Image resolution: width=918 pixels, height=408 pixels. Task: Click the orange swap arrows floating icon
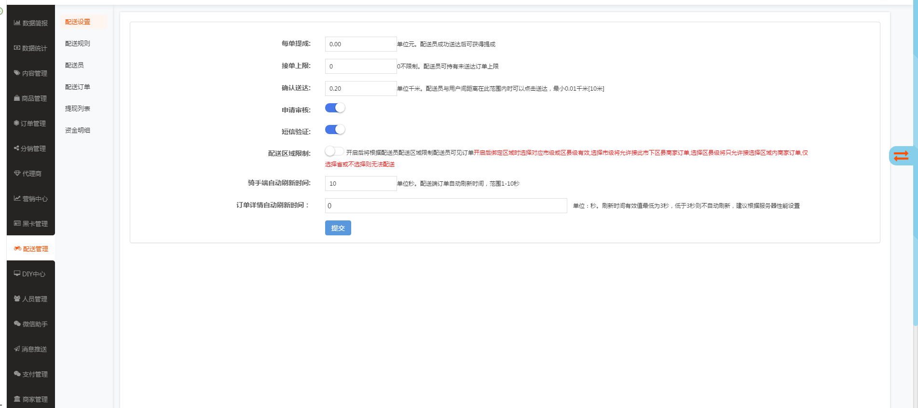[901, 156]
